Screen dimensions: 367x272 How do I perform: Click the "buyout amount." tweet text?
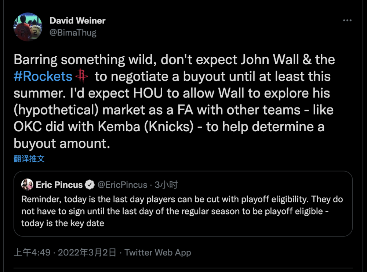pyautogui.click(x=62, y=143)
